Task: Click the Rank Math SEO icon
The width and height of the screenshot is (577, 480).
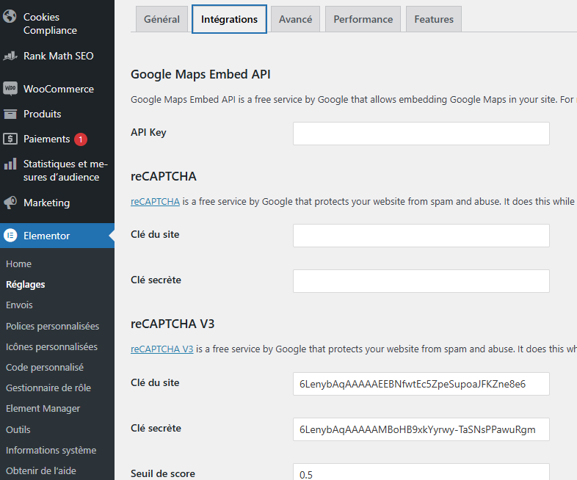Action: [10, 56]
